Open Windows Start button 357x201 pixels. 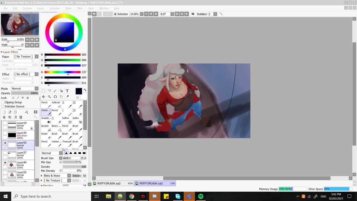pos(5,196)
